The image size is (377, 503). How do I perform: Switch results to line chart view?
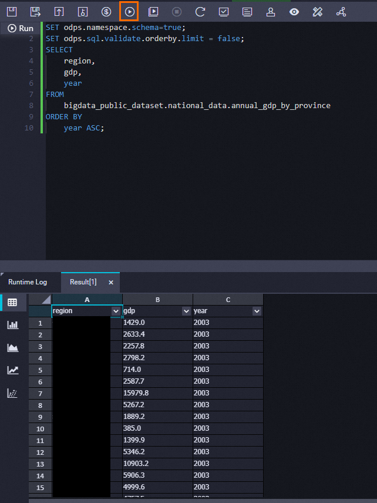(x=12, y=370)
